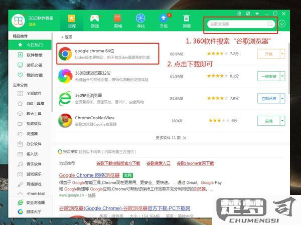The width and height of the screenshot is (301, 225).
Task: Expand the dropdown beside 一键安装
Action: click(x=282, y=76)
